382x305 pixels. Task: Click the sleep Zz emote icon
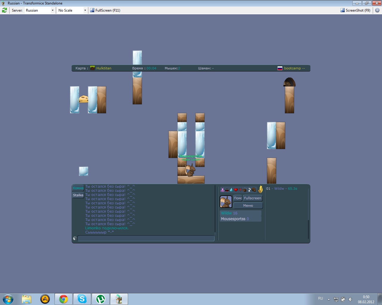coord(249,190)
